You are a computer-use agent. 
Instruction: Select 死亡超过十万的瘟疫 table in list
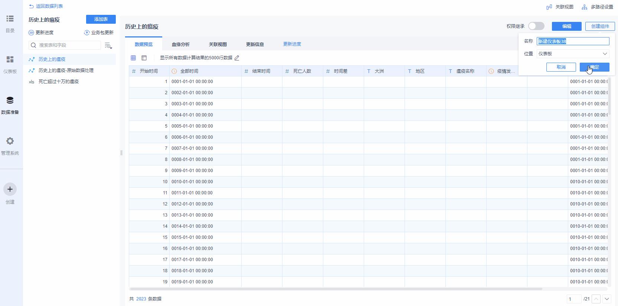59,82
